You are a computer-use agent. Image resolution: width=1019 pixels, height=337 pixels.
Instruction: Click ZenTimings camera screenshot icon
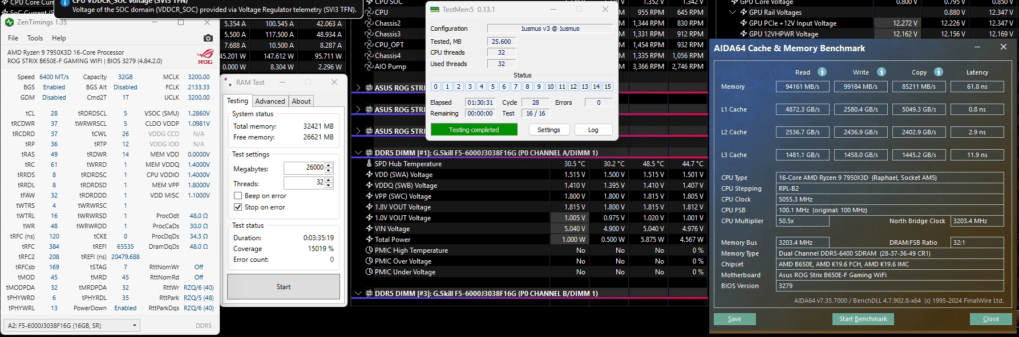point(208,38)
